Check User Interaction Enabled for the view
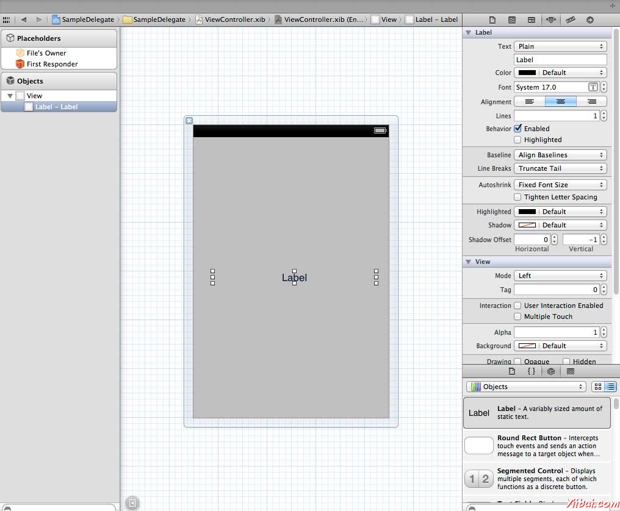The height and width of the screenshot is (511, 620). 518,306
